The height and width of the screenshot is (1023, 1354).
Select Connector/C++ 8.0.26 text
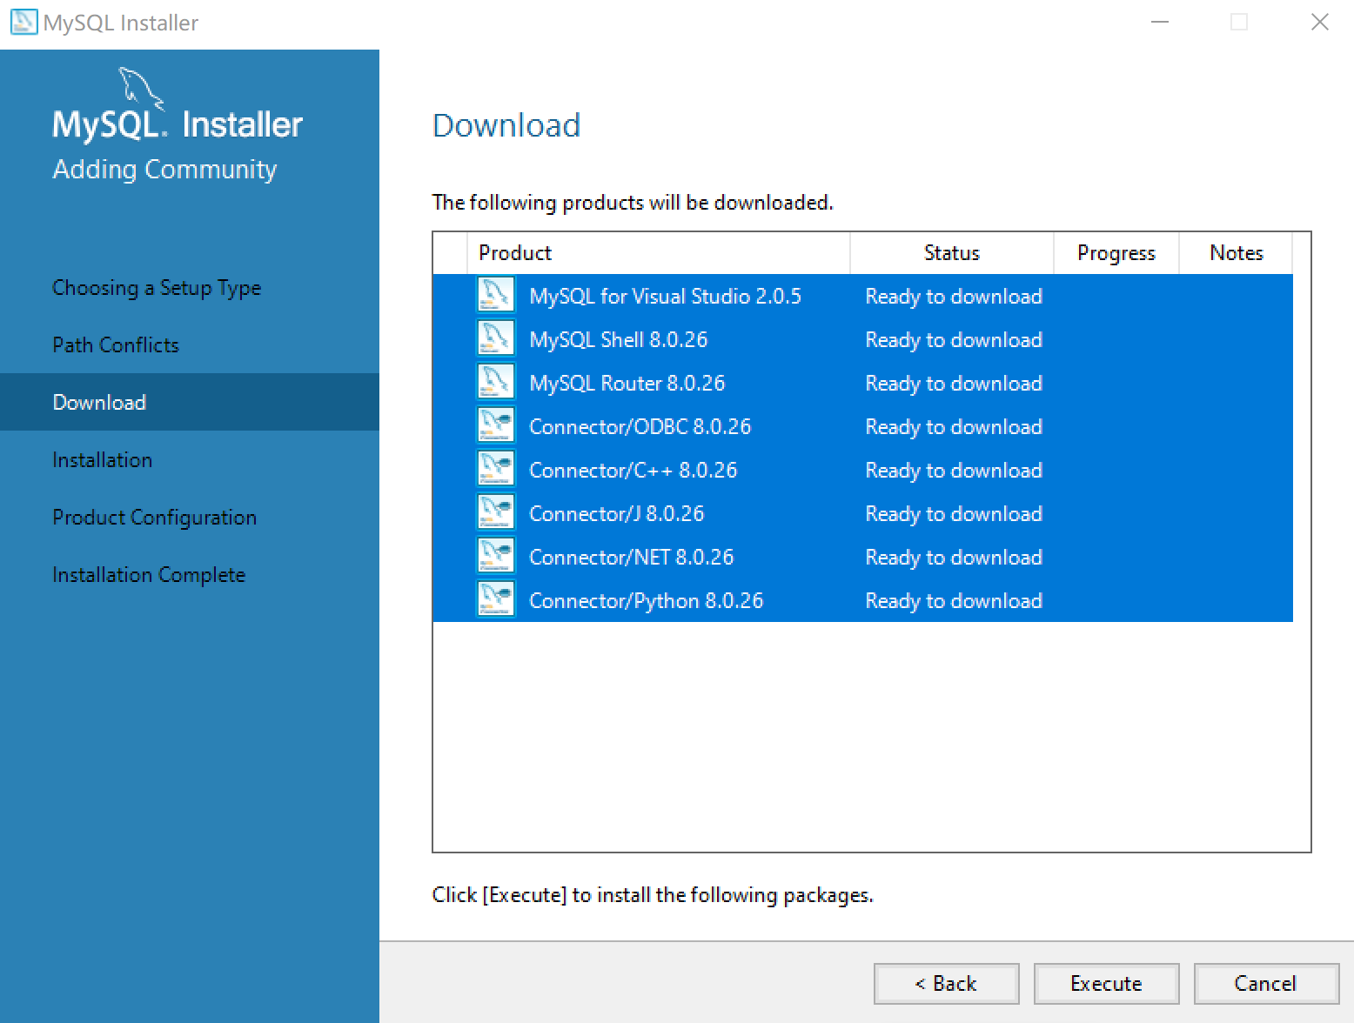click(633, 471)
